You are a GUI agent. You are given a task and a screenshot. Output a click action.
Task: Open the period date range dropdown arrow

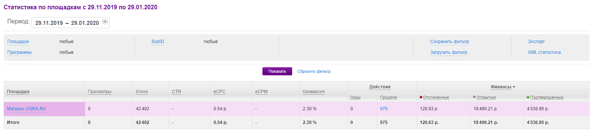tap(105, 22)
